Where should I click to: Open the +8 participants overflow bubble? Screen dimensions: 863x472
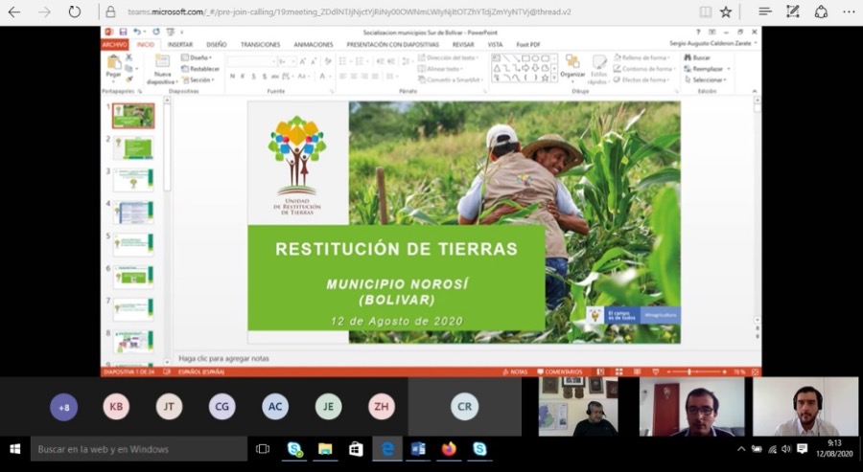tap(64, 407)
